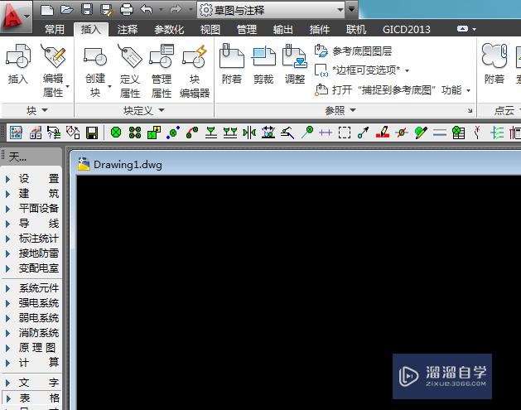The width and height of the screenshot is (521, 410).
Task: Click the four-lamps array toolbar icon
Action: tap(135, 133)
